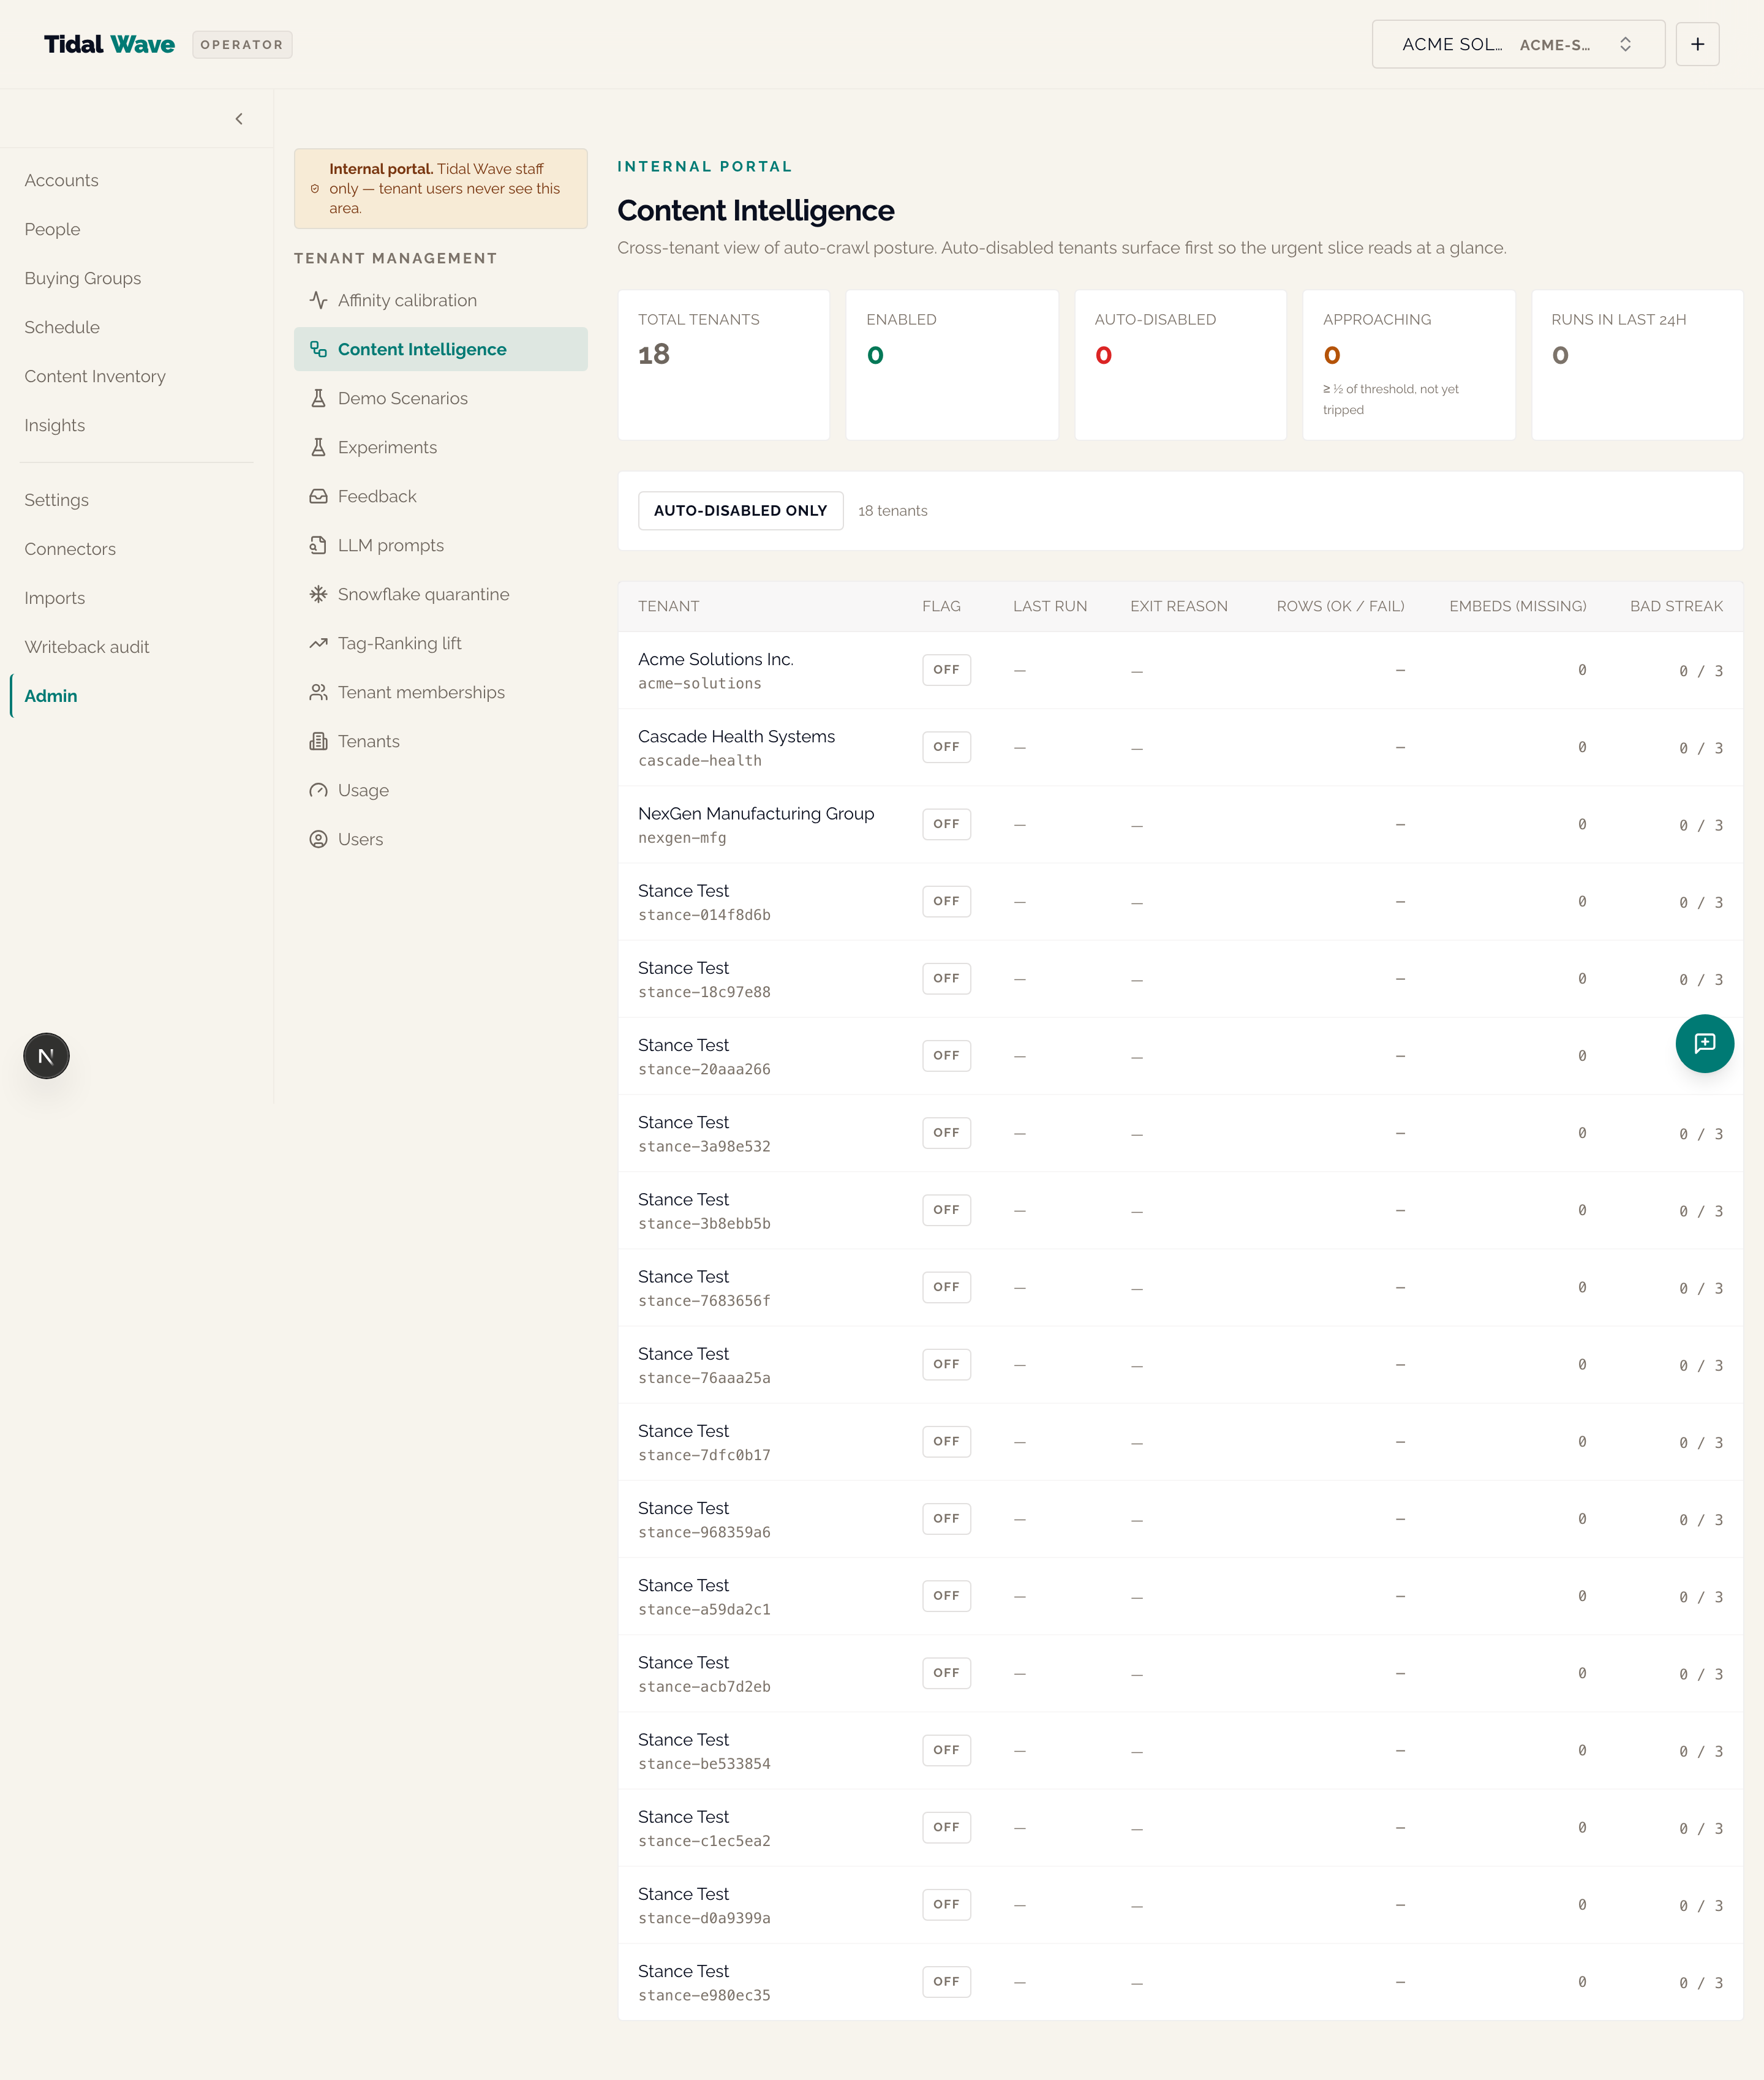The image size is (1764, 2080).
Task: Click the Snowflake quarantine snowflake icon
Action: [318, 594]
